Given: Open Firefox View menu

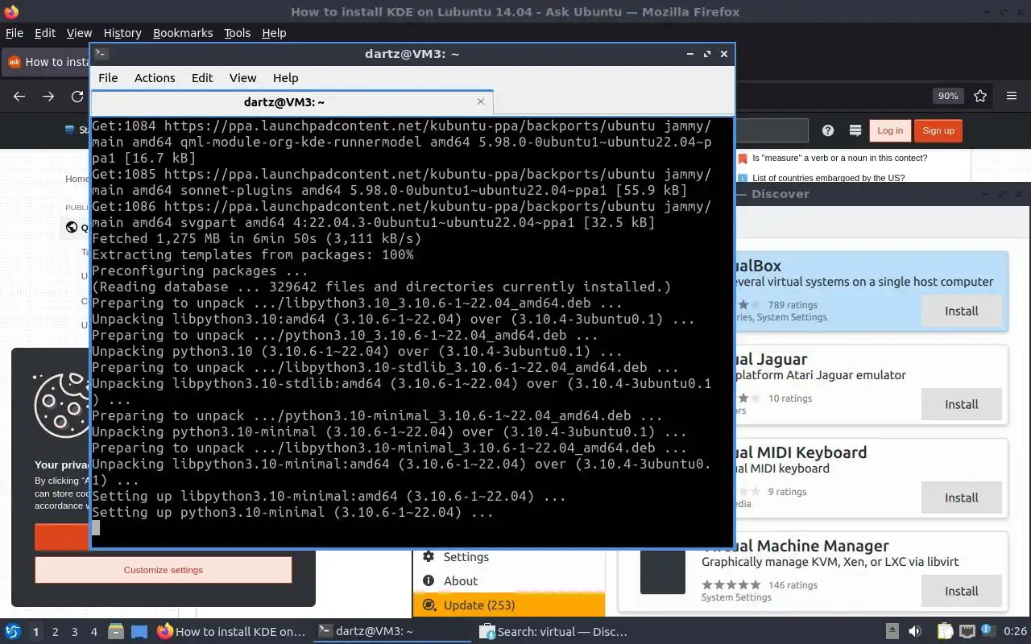Looking at the screenshot, I should (x=79, y=33).
